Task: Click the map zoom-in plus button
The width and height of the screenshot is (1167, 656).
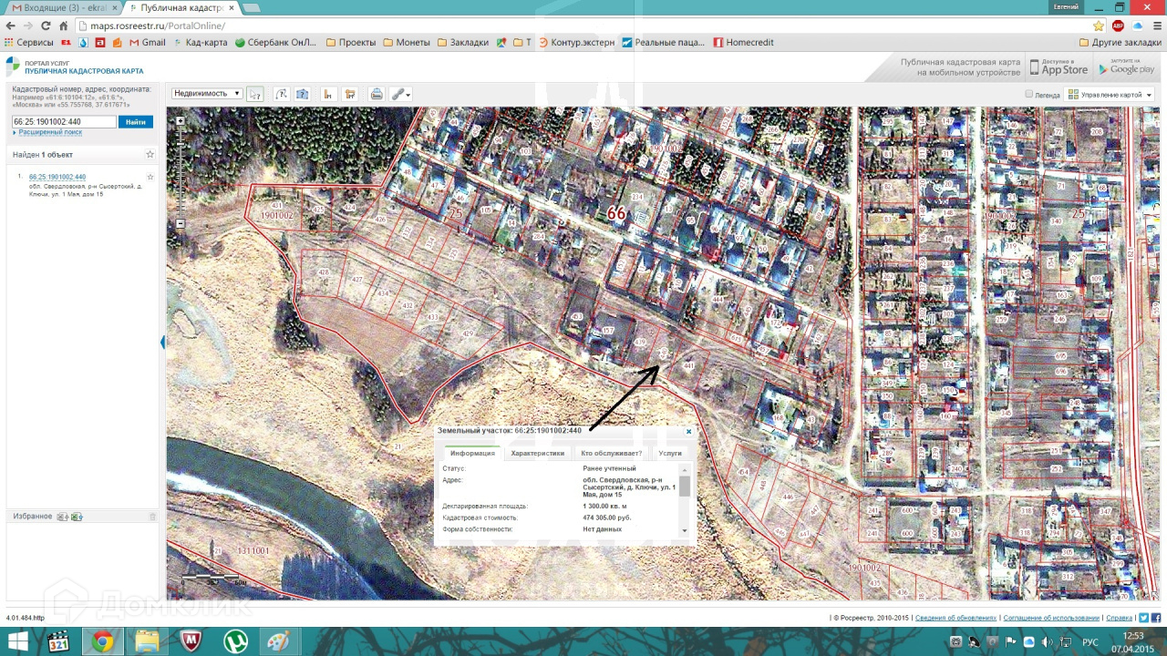Action: pyautogui.click(x=181, y=121)
